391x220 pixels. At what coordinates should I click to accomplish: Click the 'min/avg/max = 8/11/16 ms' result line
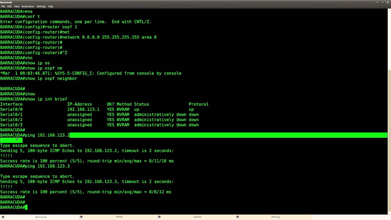tap(87, 161)
